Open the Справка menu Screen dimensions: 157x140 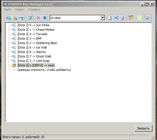(x=34, y=9)
